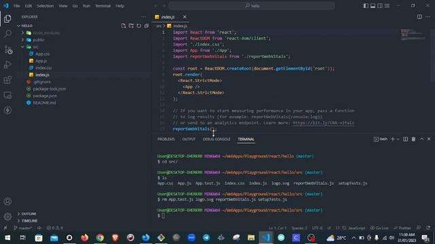
Task: Click the master branch in status bar
Action: pyautogui.click(x=22, y=228)
